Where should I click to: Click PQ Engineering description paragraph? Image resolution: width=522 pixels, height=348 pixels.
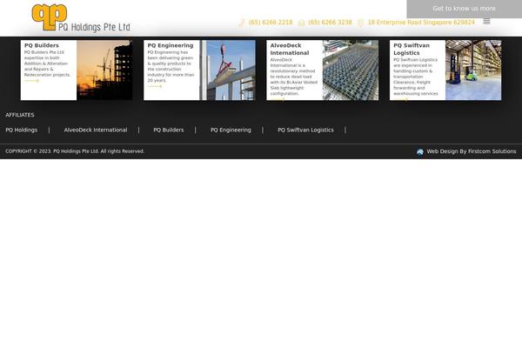(171, 66)
